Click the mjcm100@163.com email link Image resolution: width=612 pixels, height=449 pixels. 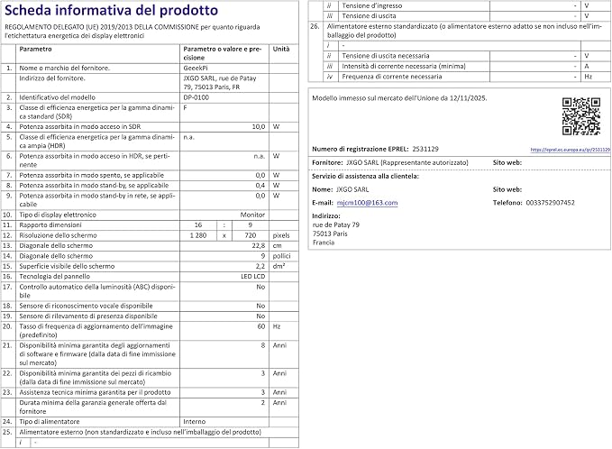(x=367, y=203)
